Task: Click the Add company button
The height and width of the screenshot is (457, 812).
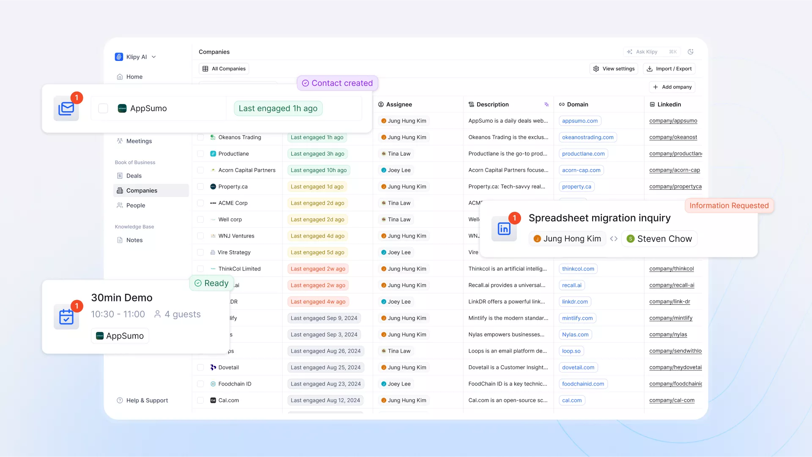Action: [x=672, y=87]
